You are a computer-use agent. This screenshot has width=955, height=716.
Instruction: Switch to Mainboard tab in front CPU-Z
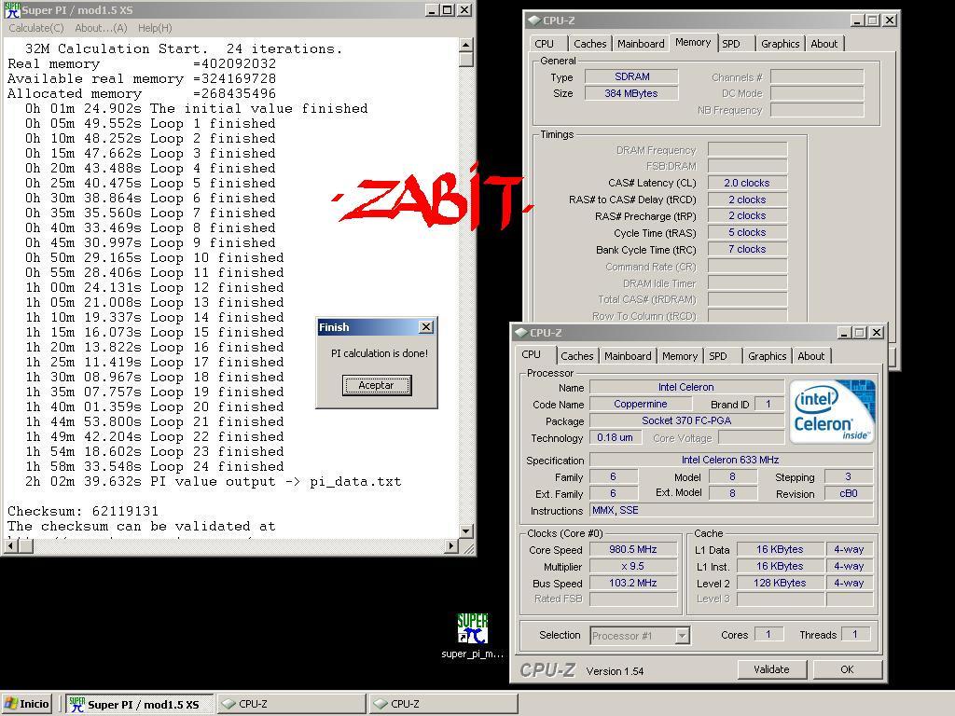pyautogui.click(x=628, y=356)
